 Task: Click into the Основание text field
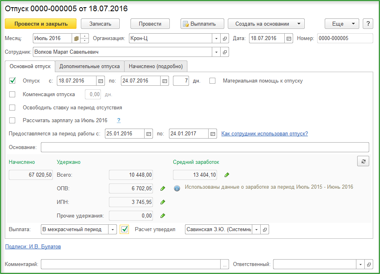pos(205,147)
